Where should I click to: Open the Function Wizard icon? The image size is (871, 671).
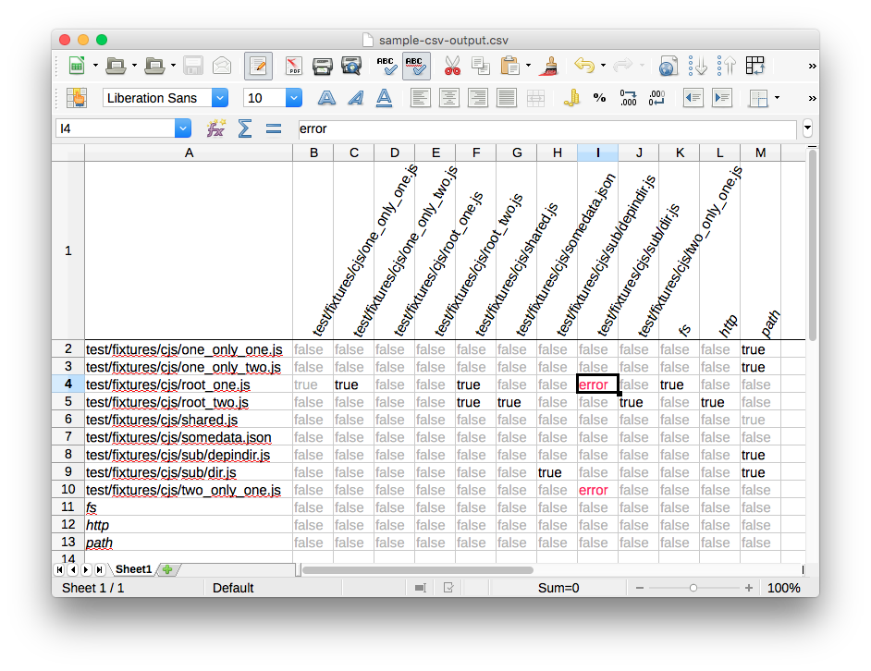tap(215, 128)
